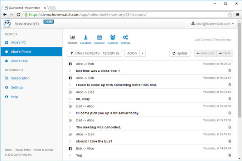Delete the 'oh, okay' message

(x=230, y=99)
